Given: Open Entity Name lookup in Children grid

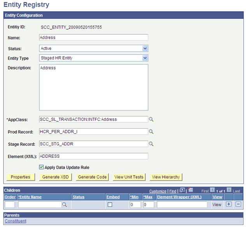Looking at the screenshot, I should coord(65,204).
